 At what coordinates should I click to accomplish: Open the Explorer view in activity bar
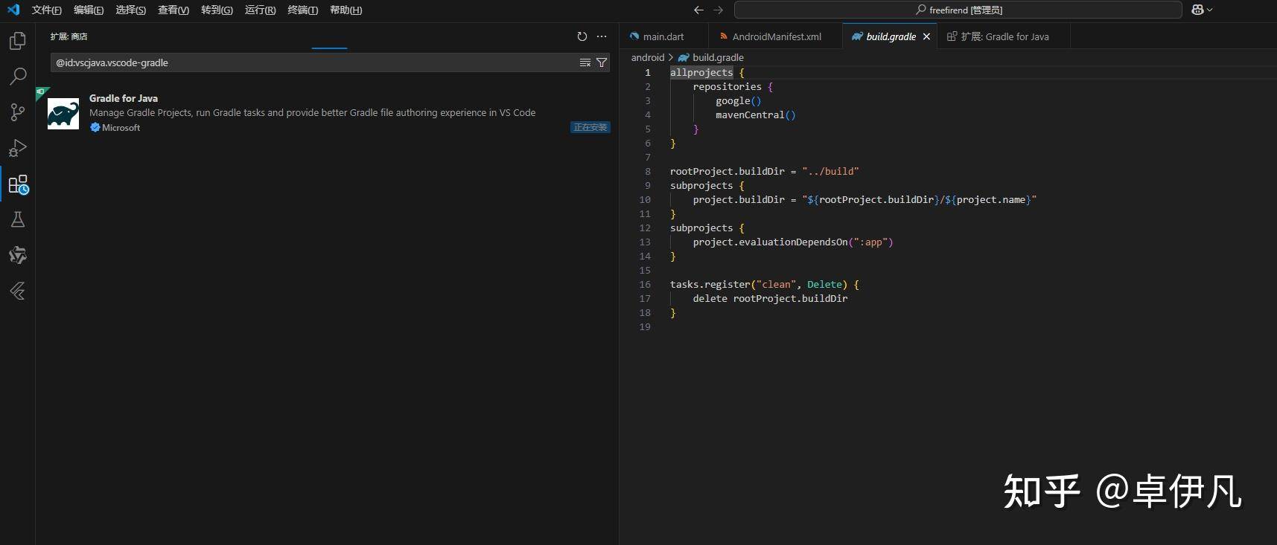pyautogui.click(x=17, y=41)
